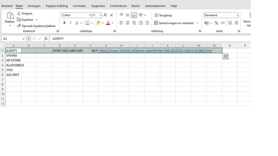Switch to the Gegevens tab
Viewport: 278px width, 156px height.
98,6
